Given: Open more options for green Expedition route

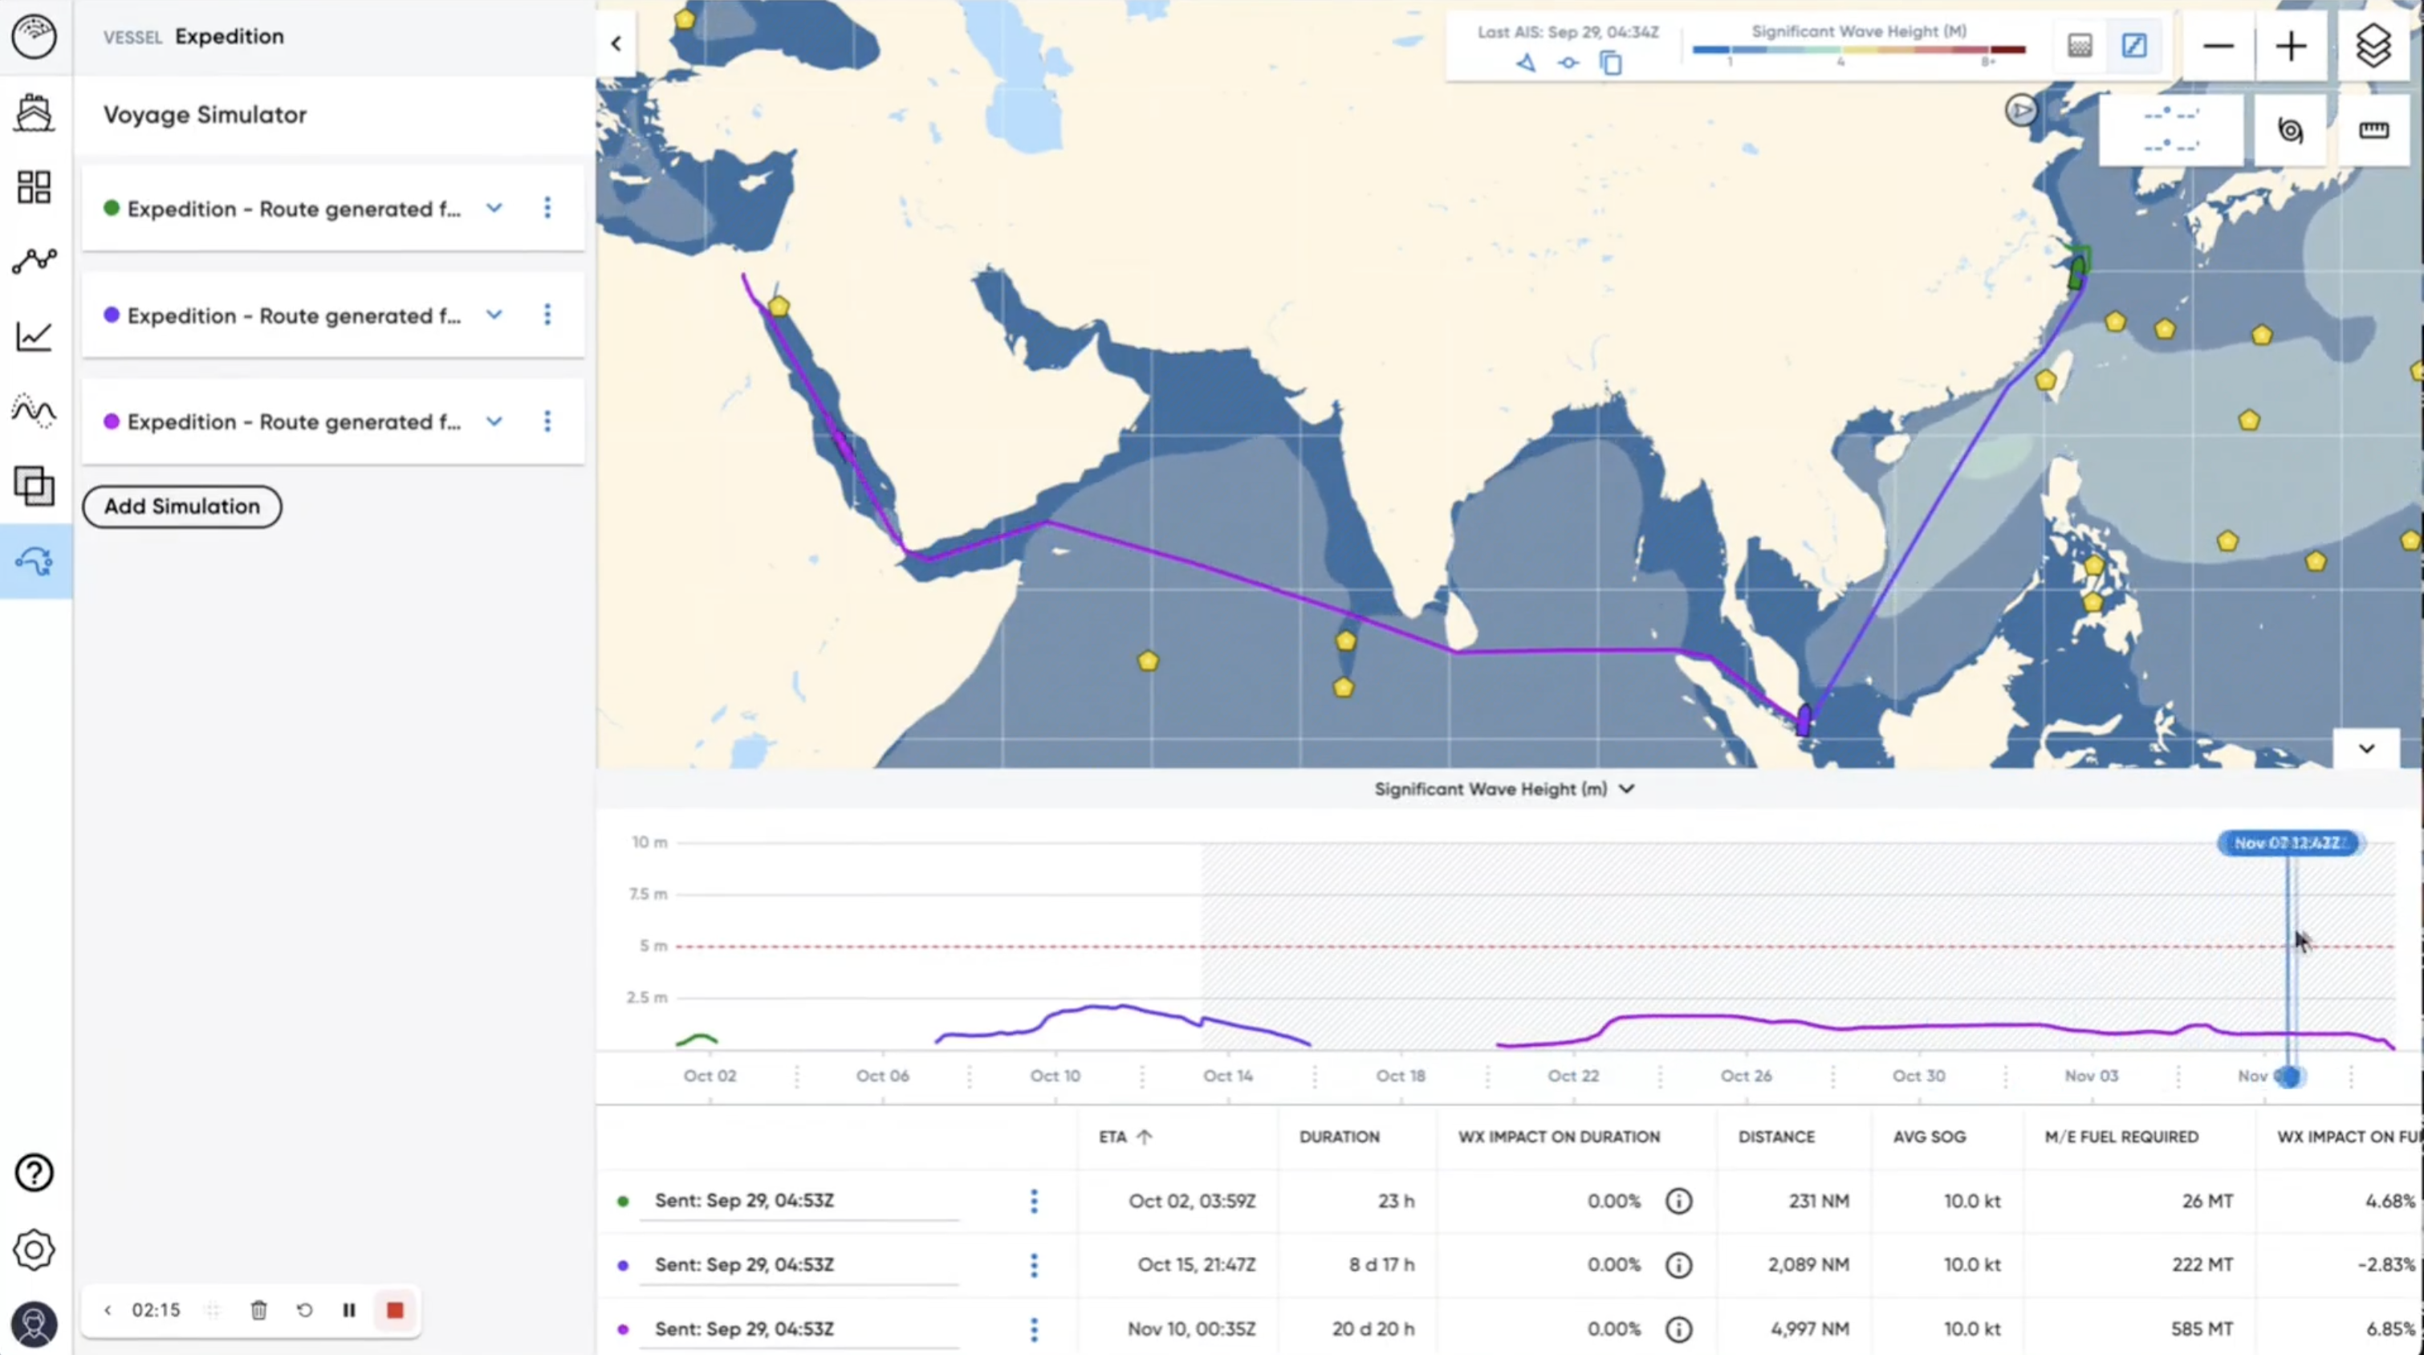Looking at the screenshot, I should [547, 208].
